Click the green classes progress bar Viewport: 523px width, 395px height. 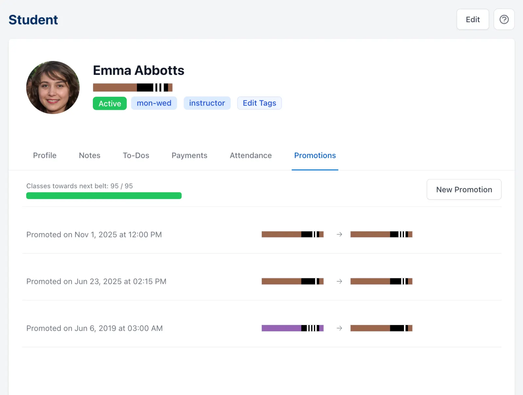pyautogui.click(x=104, y=196)
